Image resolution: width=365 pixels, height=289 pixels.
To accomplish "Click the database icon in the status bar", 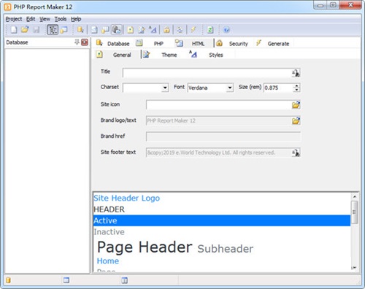I will point(8,280).
